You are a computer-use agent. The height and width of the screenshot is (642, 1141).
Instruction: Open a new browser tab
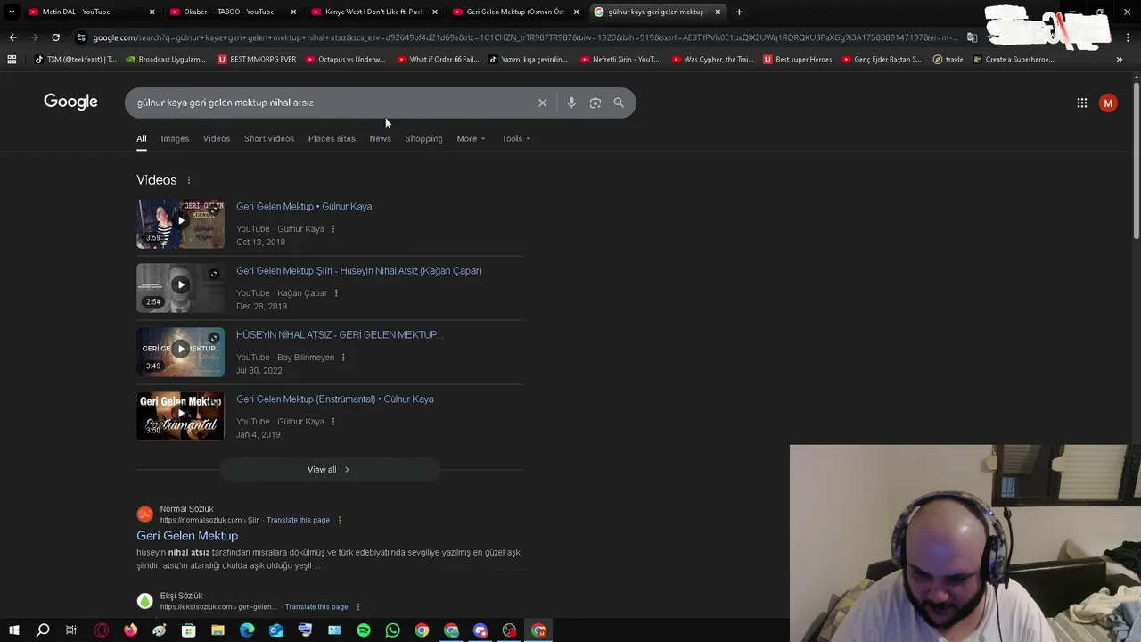[739, 12]
